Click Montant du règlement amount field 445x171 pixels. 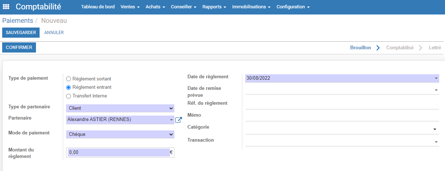(x=118, y=153)
